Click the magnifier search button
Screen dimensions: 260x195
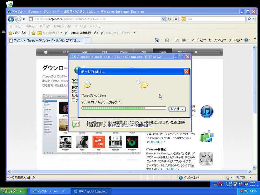249,19
